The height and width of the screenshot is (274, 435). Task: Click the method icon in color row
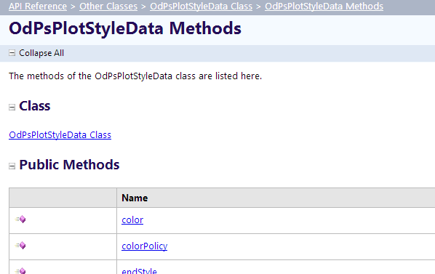20,219
